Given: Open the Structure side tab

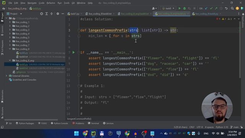Looking at the screenshot, I should click(2, 112).
